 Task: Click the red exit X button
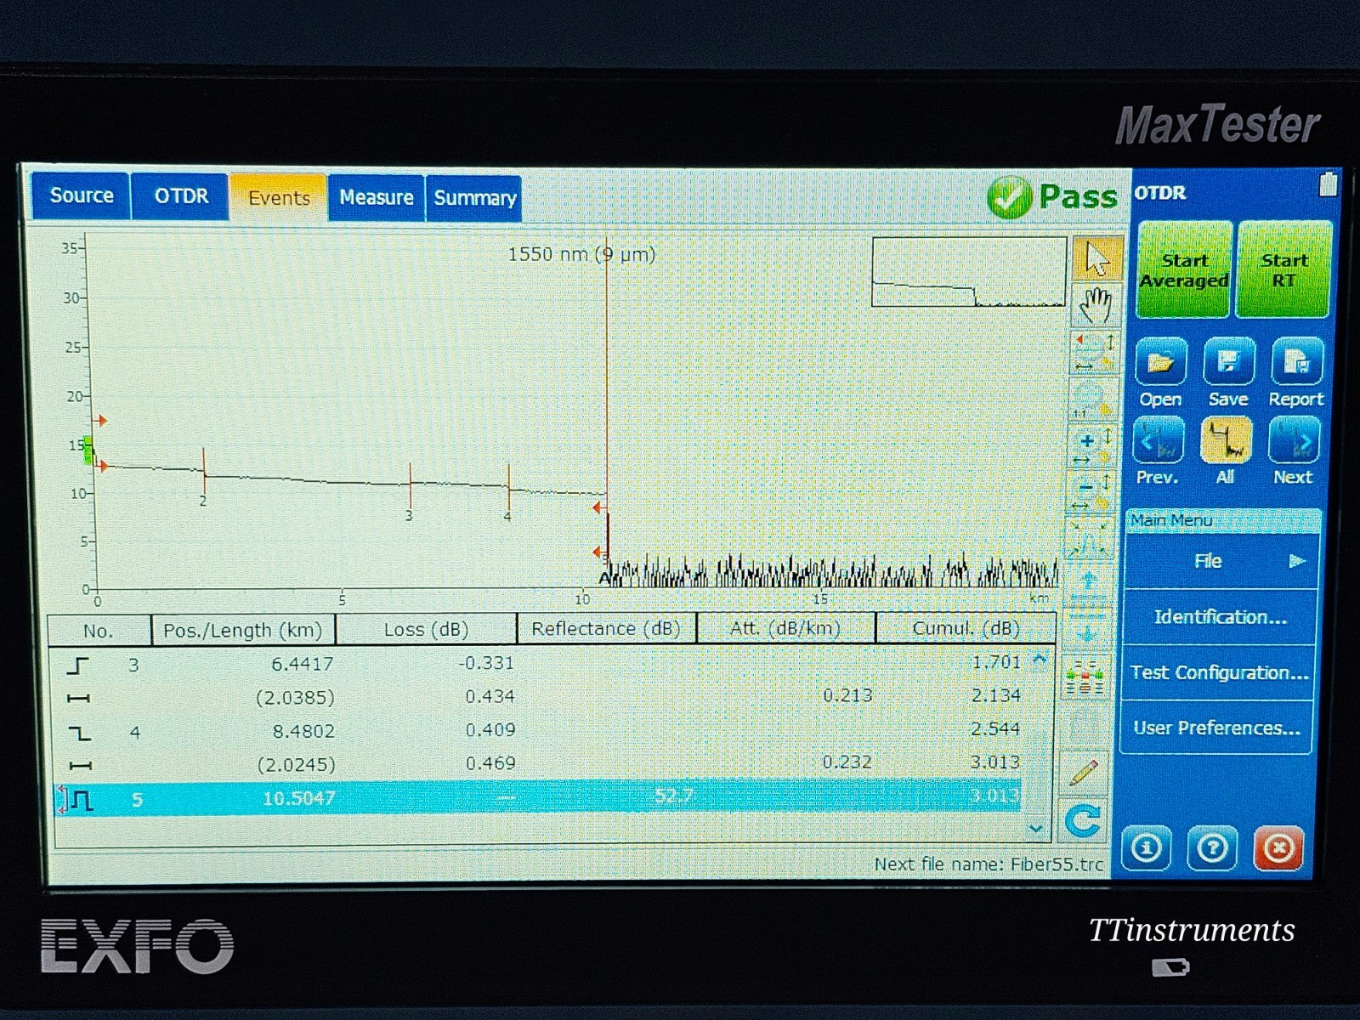tap(1278, 847)
